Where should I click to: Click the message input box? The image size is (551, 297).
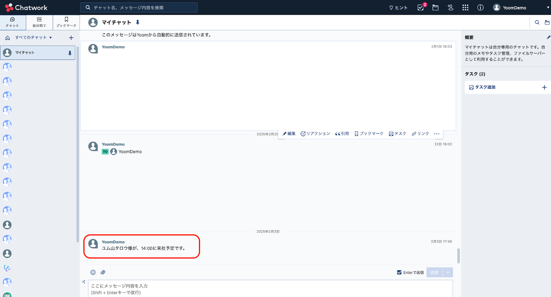[270, 289]
